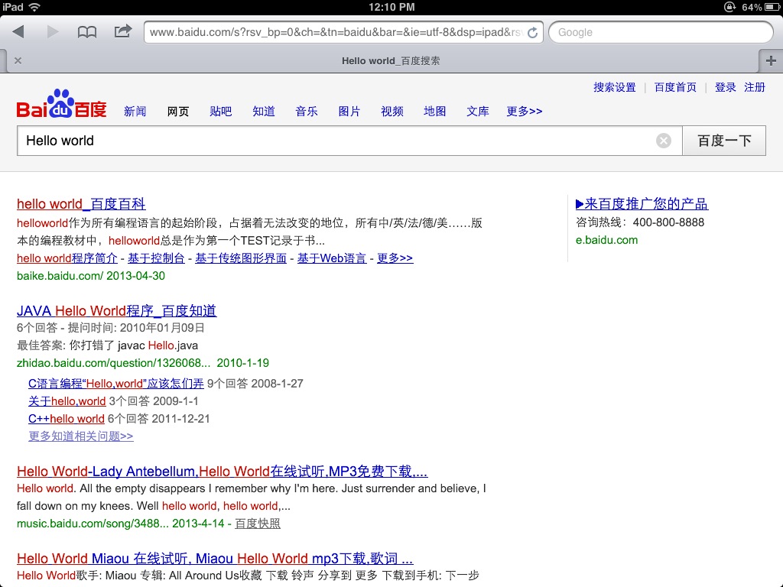
Task: Open Hello World-Lady Antebellum result
Action: (223, 471)
